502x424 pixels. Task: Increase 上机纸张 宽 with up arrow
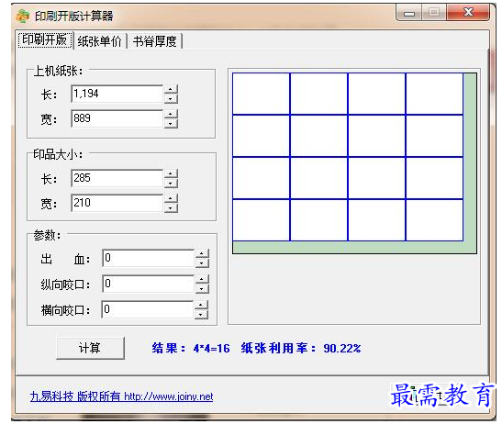click(x=171, y=114)
